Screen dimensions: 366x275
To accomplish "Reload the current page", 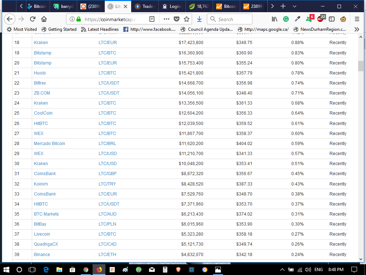I will coord(33,19).
